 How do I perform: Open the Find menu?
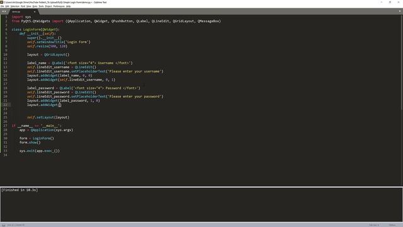pyautogui.click(x=23, y=6)
